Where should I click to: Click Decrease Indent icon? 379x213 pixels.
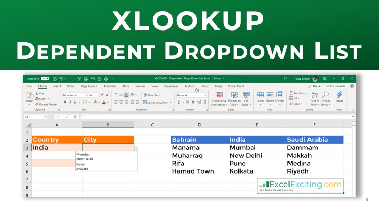pos(133,103)
